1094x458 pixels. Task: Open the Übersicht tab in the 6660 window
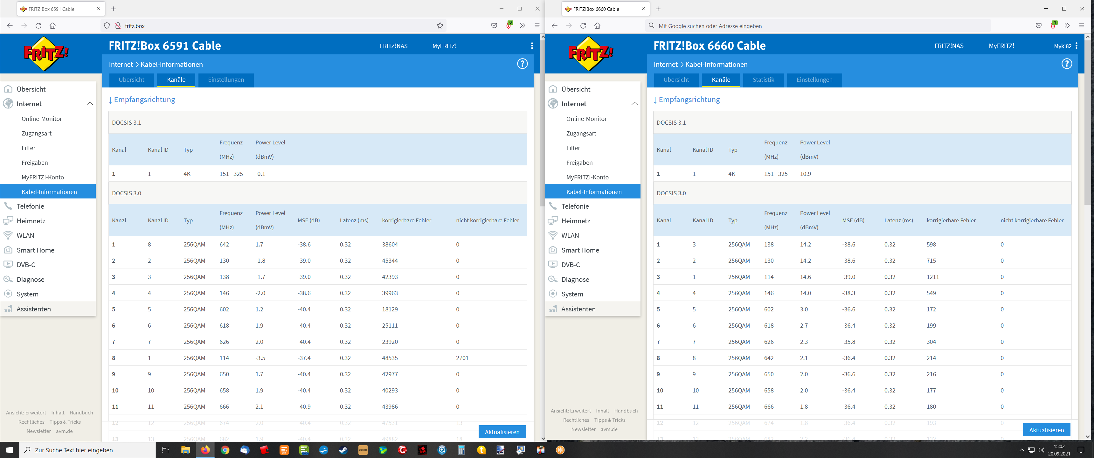(676, 80)
